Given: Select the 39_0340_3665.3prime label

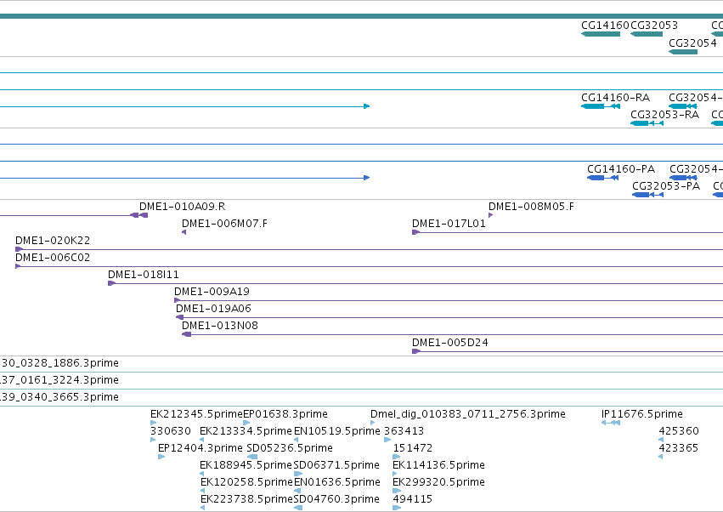Looking at the screenshot, I should pos(59,397).
